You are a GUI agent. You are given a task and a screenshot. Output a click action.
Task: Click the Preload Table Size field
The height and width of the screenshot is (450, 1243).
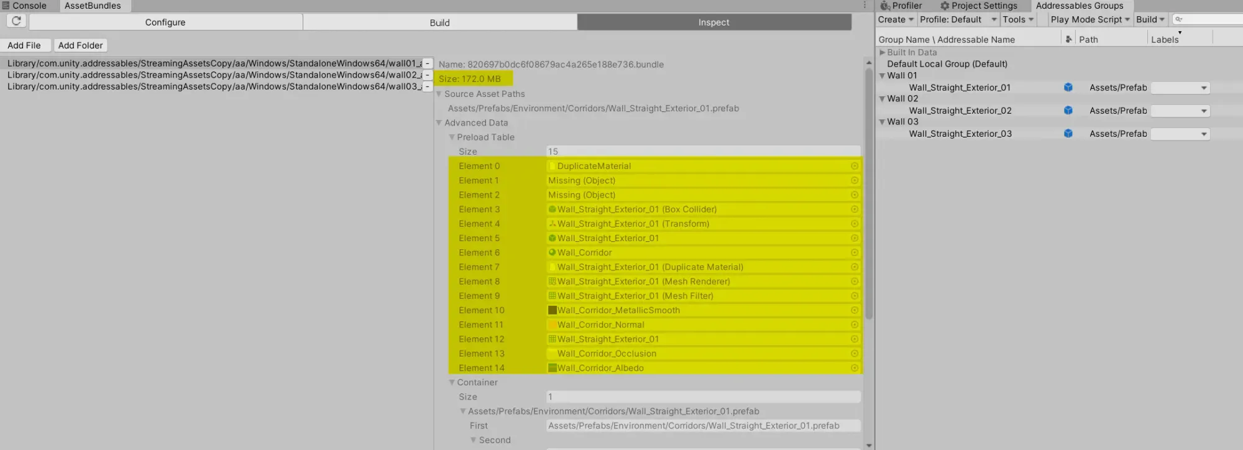click(x=704, y=152)
